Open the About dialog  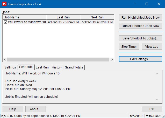pyautogui.click(x=35, y=109)
